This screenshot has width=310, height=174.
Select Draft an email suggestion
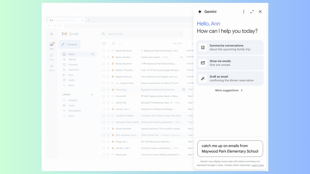[x=230, y=79]
